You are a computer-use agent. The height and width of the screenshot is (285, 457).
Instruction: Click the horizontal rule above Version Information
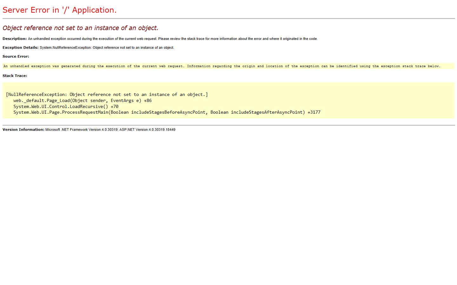tap(228, 125)
